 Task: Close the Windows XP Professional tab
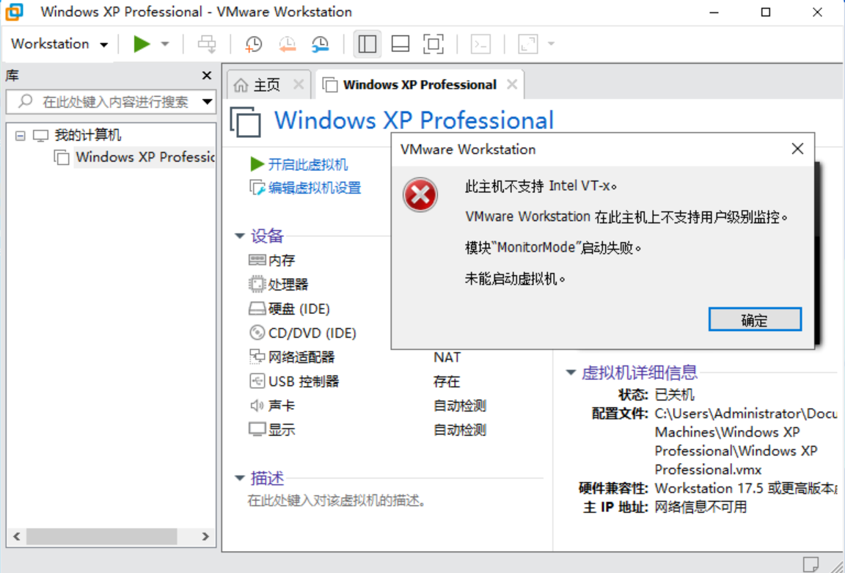click(512, 84)
